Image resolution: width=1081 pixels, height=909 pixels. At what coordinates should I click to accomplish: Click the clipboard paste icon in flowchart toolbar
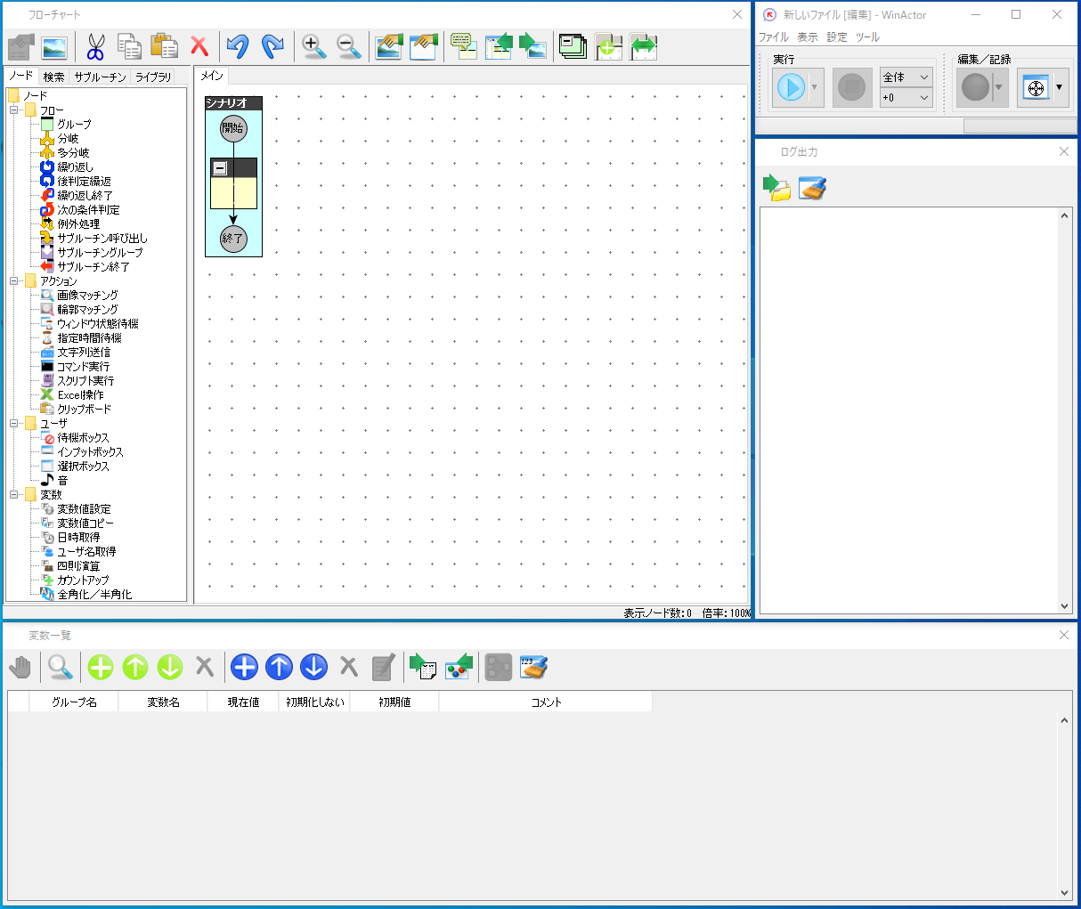point(164,46)
